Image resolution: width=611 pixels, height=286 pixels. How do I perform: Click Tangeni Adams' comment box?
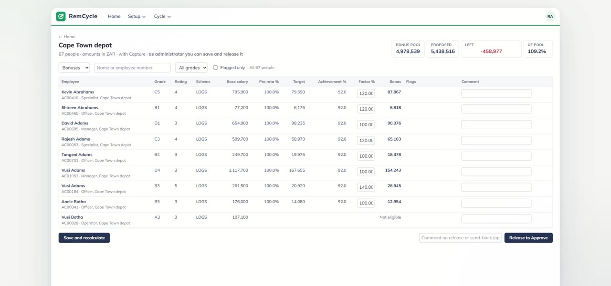(496, 156)
